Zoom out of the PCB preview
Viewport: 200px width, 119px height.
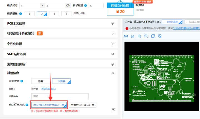(x=146, y=36)
